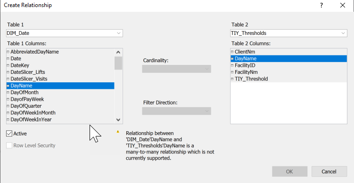
Task: Click the help question mark button
Action: tap(321, 5)
